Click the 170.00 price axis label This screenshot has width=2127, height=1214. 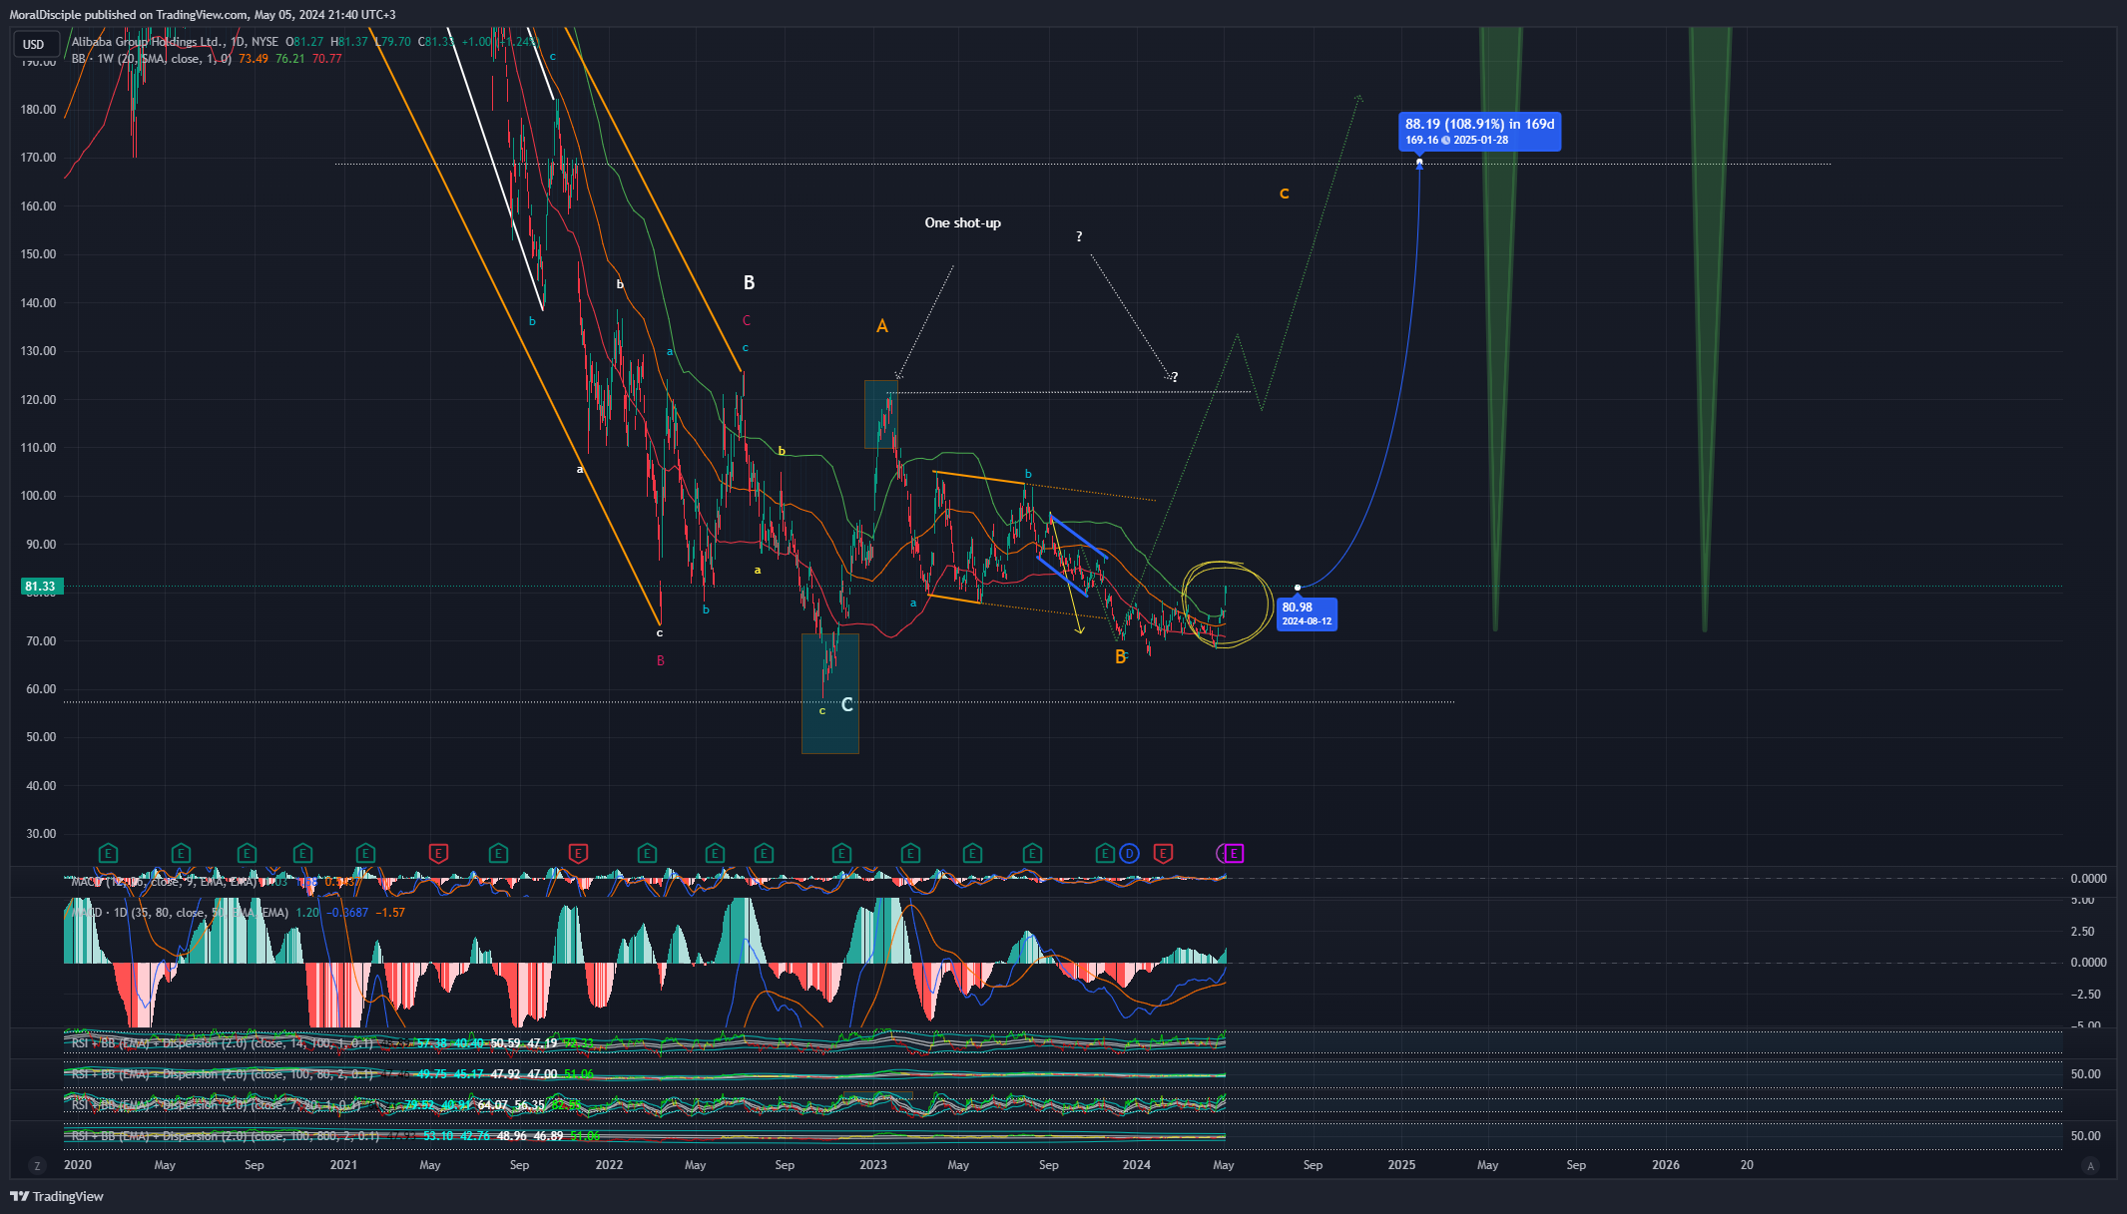click(x=38, y=158)
